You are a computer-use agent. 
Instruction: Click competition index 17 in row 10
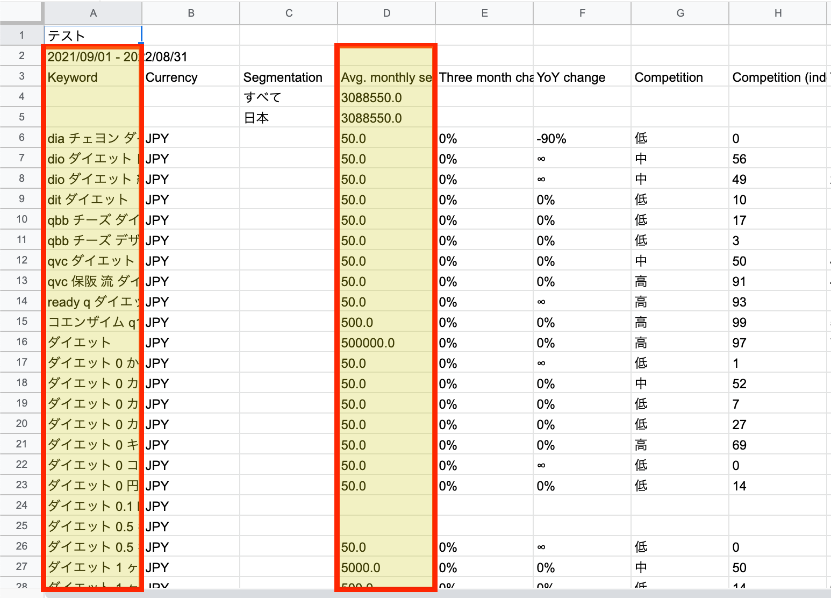point(778,220)
